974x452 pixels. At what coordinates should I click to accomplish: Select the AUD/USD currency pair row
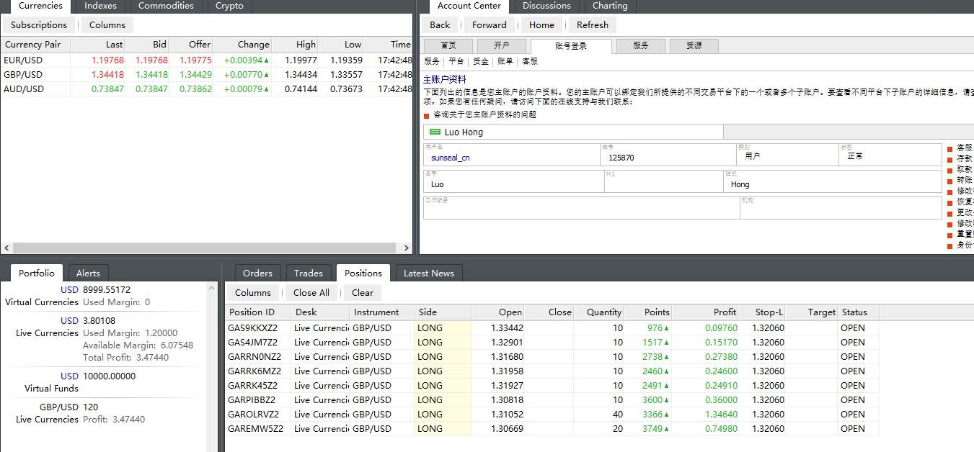pos(207,89)
